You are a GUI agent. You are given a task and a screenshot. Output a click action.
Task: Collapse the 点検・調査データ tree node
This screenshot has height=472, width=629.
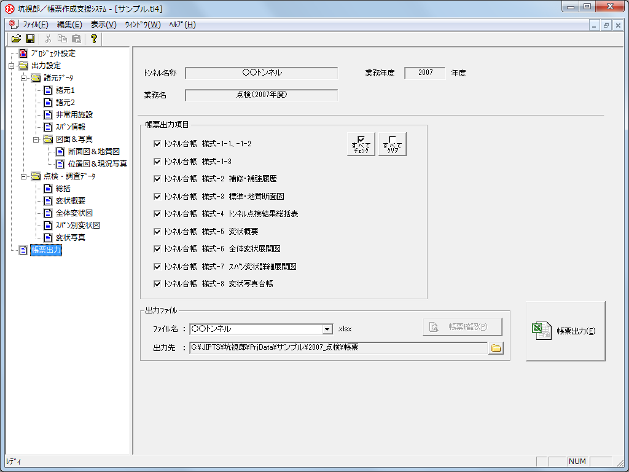[24, 176]
